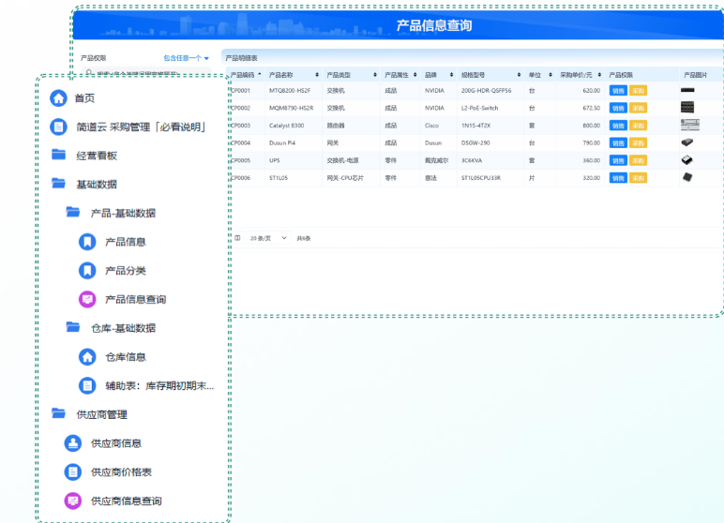Open 产品信息查询 purple dashboard icon
Viewport: 724px width, 523px height.
point(87,300)
